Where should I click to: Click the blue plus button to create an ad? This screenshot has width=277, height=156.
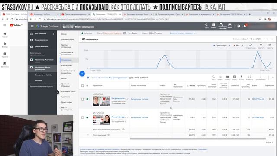(82, 74)
